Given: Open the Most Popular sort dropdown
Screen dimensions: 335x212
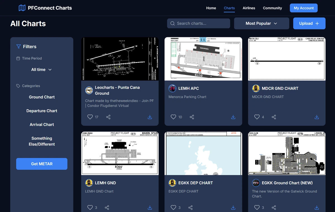Looking at the screenshot, I should (261, 23).
